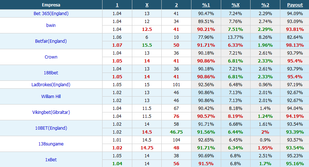Sort by the X column header
The image size is (309, 167).
point(147,5)
